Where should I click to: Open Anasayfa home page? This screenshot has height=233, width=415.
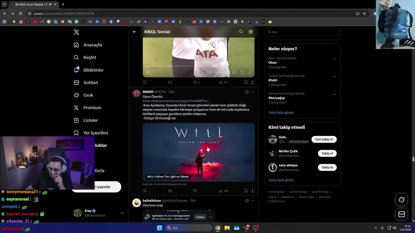point(88,45)
